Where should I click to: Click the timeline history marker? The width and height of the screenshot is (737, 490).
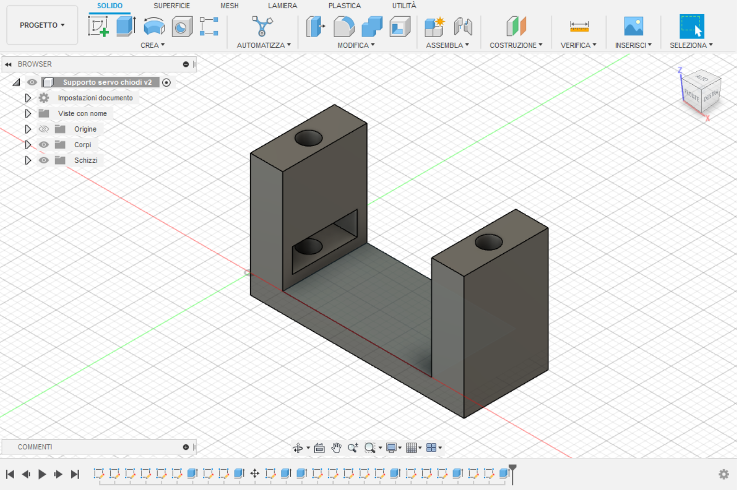512,473
